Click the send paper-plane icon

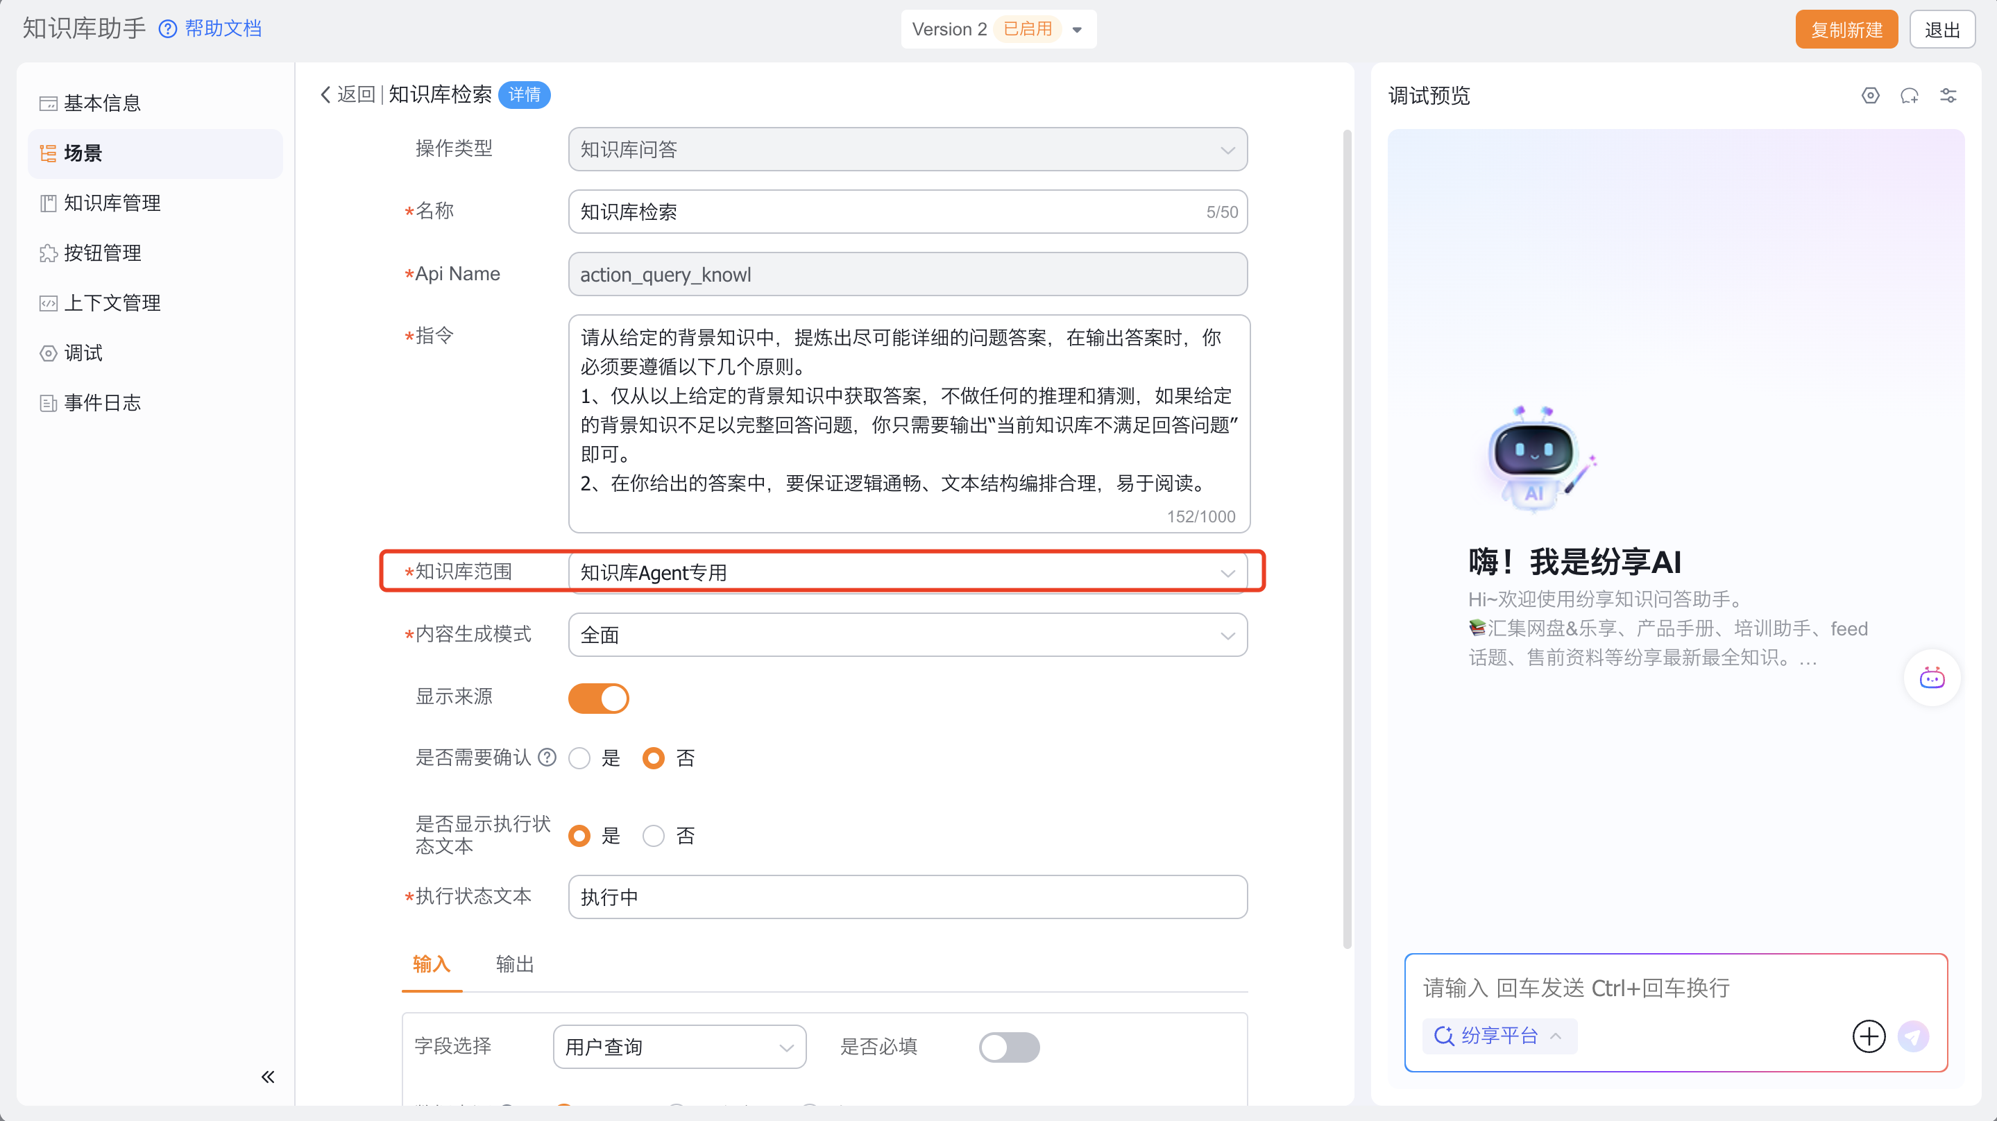(1912, 1036)
